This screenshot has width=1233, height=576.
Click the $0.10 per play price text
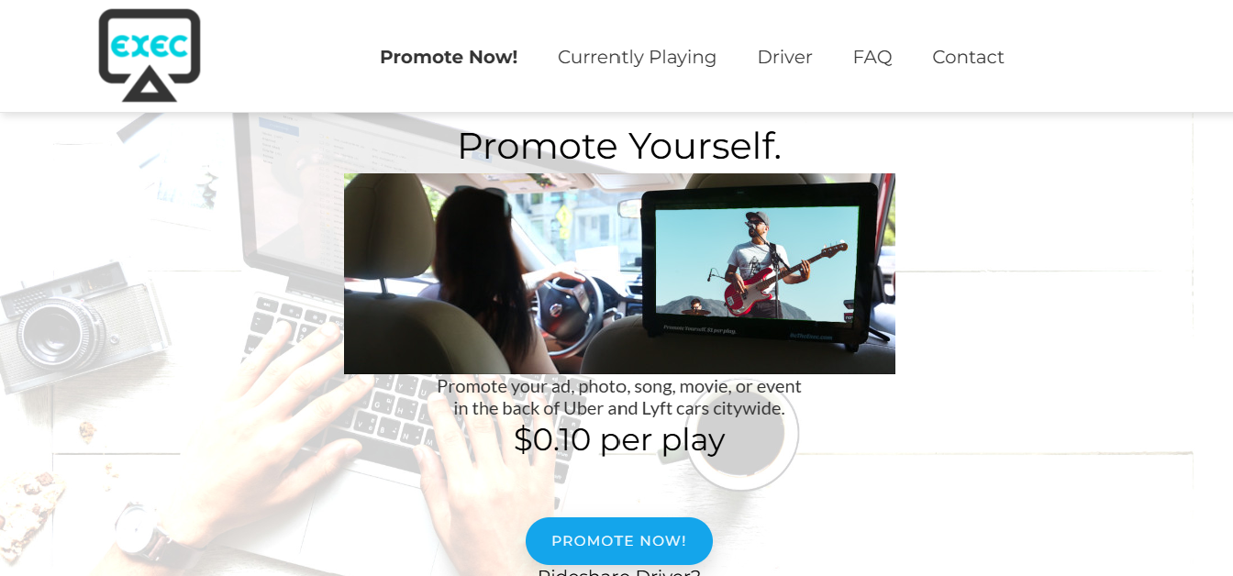tap(619, 440)
